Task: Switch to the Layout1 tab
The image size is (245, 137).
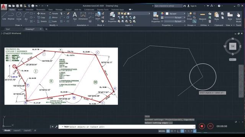Action: [17, 131]
